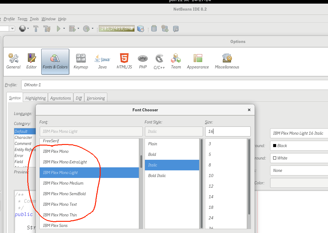This screenshot has width=328, height=233.
Task: Choose the Bold Italic font style
Action: [157, 176]
